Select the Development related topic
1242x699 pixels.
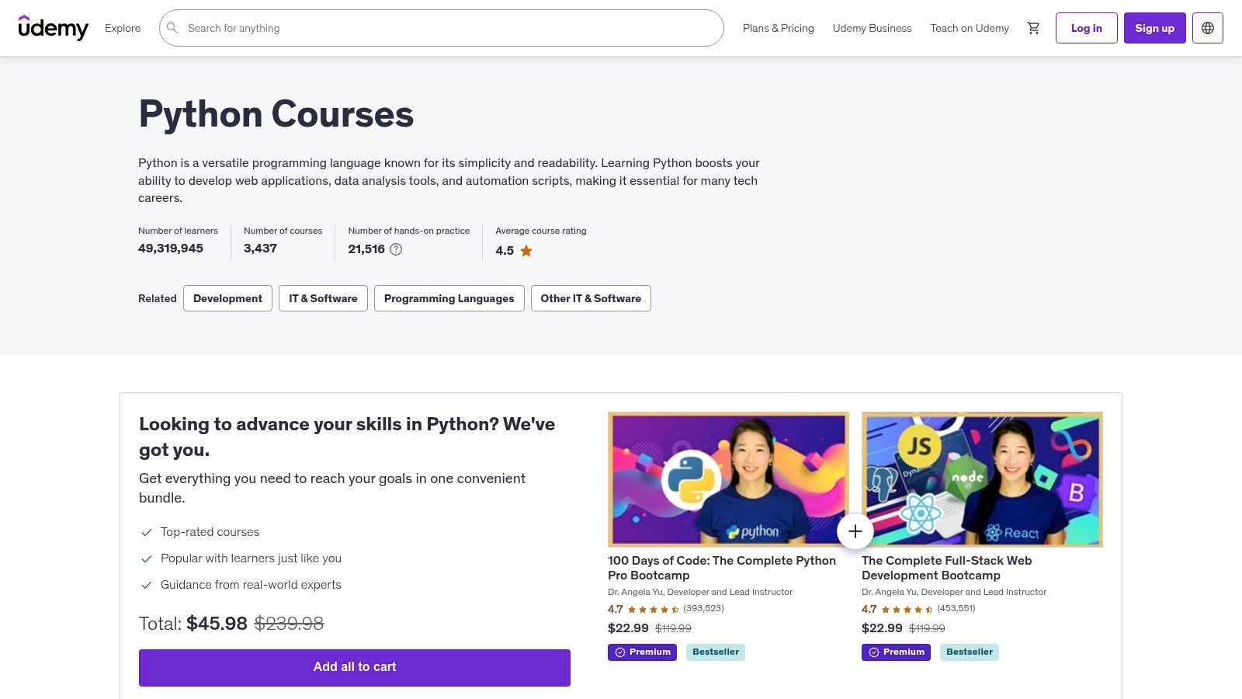point(227,298)
